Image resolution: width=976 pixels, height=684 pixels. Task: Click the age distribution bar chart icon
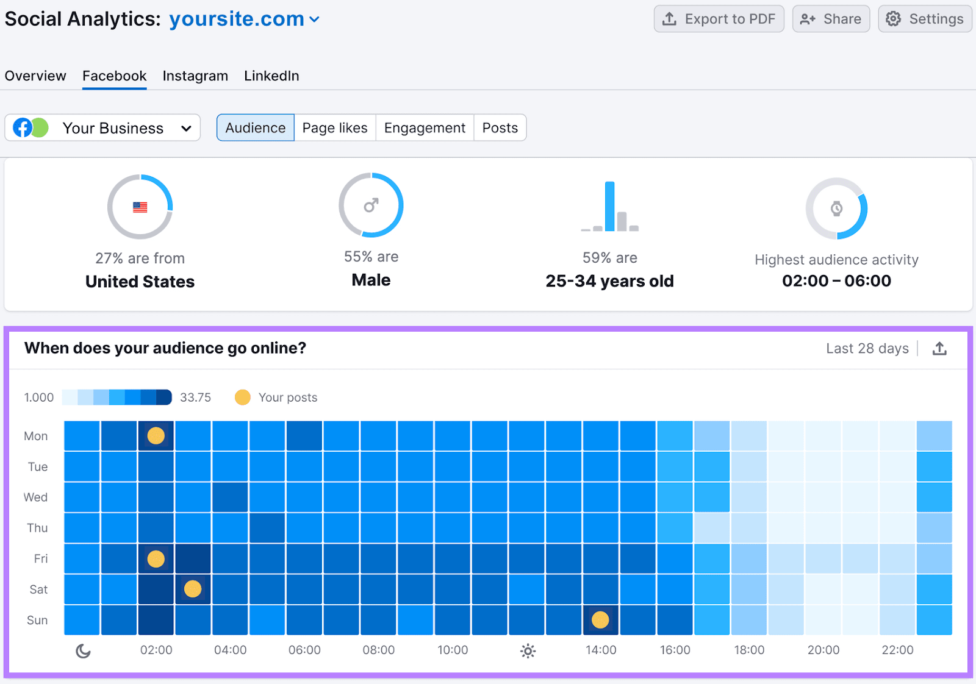click(x=609, y=207)
